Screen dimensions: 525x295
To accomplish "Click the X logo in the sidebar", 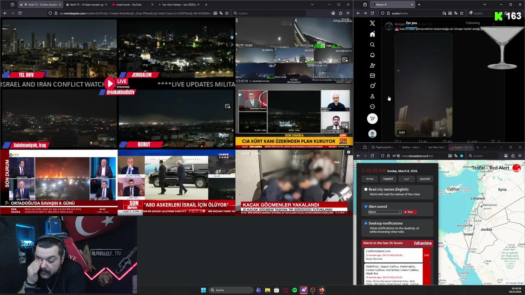I will (372, 23).
